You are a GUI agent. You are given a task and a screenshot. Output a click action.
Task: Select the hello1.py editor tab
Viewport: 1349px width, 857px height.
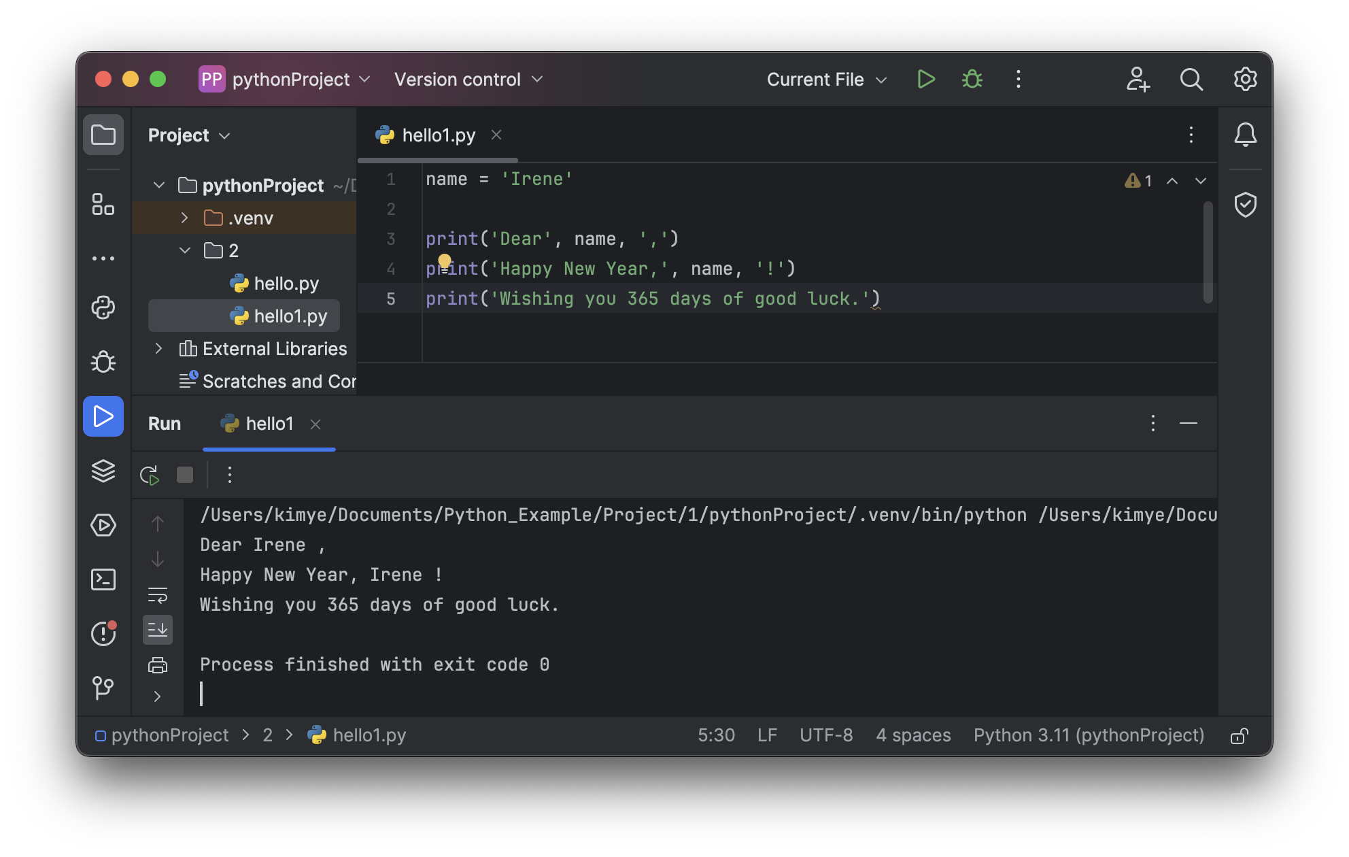[x=438, y=135]
